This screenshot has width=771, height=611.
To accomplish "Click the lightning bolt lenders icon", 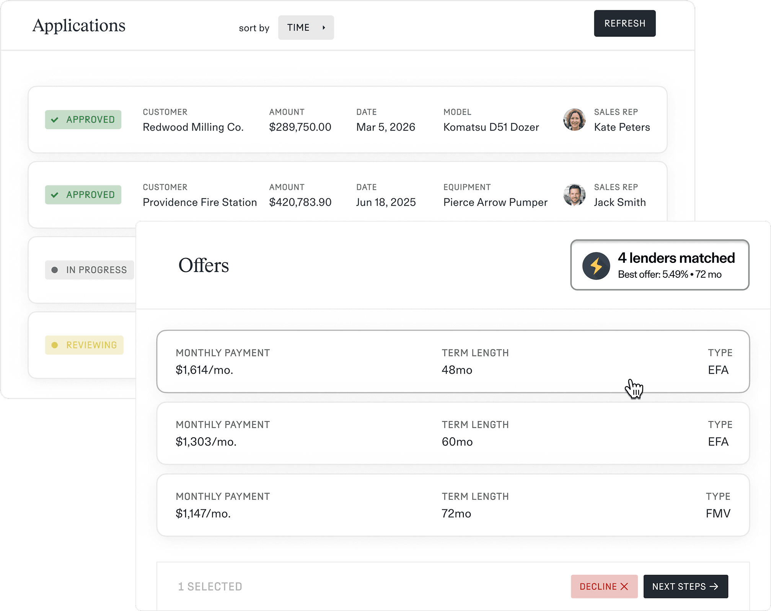I will click(596, 266).
